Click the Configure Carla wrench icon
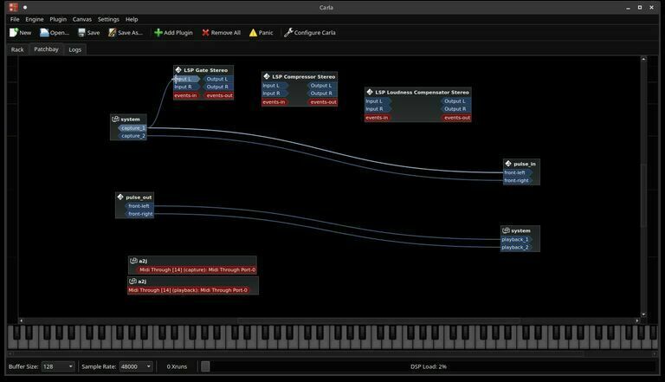This screenshot has height=382, width=665. click(x=288, y=32)
